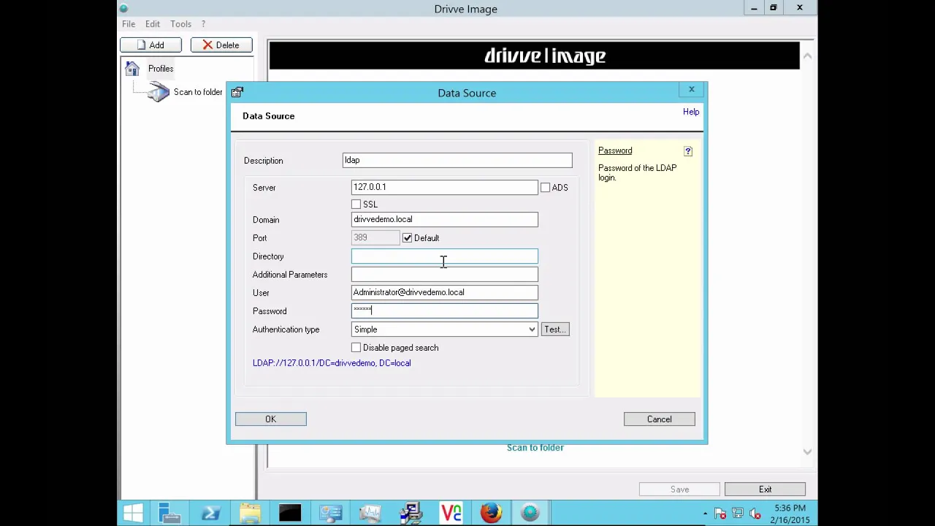935x526 pixels.
Task: Select the Scan to folder scanner icon
Action: click(158, 92)
